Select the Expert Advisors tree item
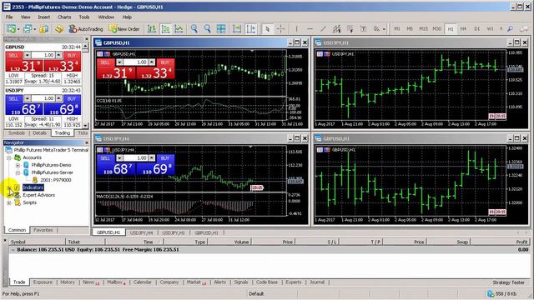This screenshot has width=534, height=300. (39, 195)
